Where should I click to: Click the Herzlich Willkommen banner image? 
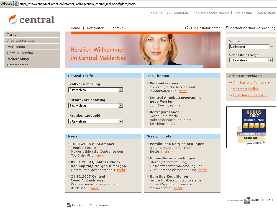pos(143,50)
